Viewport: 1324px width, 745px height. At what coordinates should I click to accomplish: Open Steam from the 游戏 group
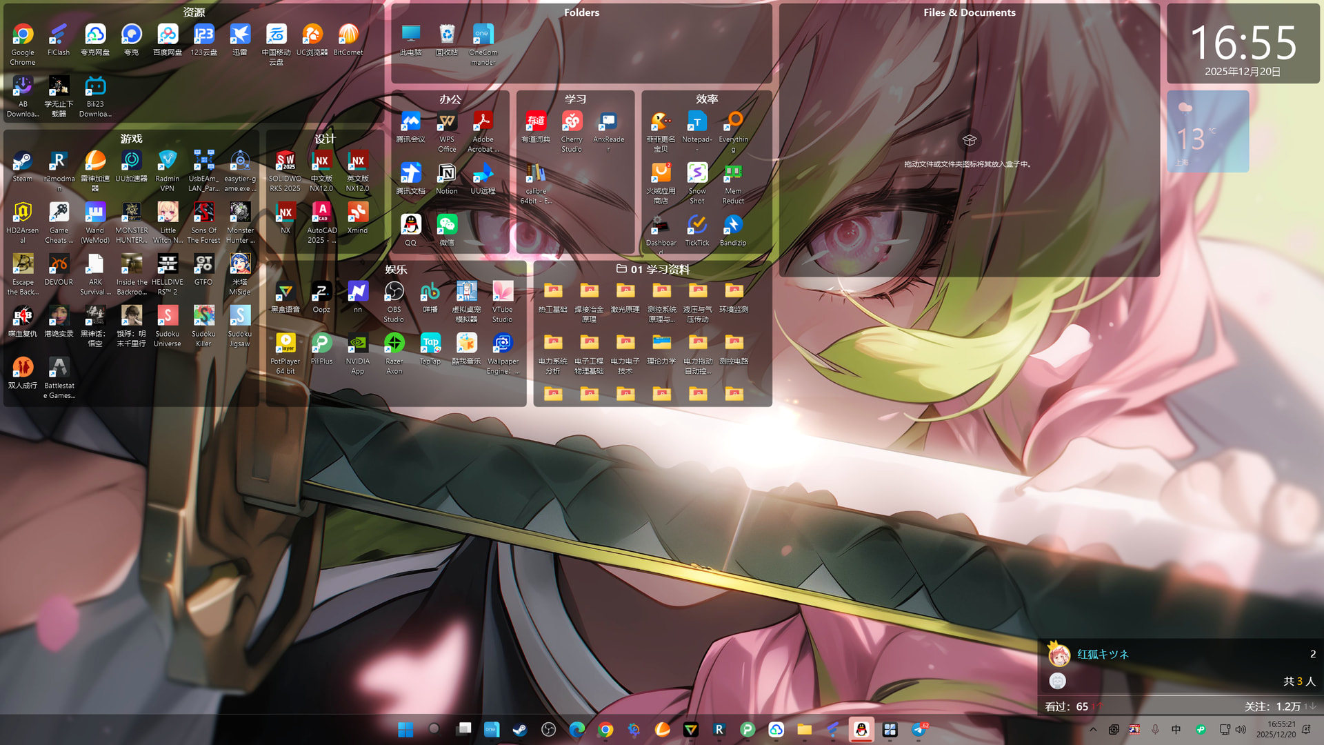(22, 161)
